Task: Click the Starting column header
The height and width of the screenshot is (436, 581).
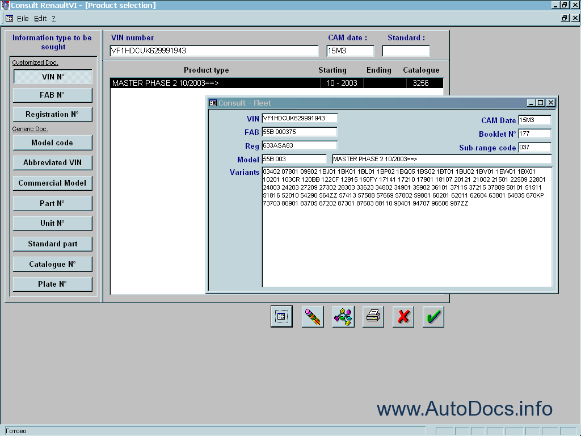Action: (332, 70)
